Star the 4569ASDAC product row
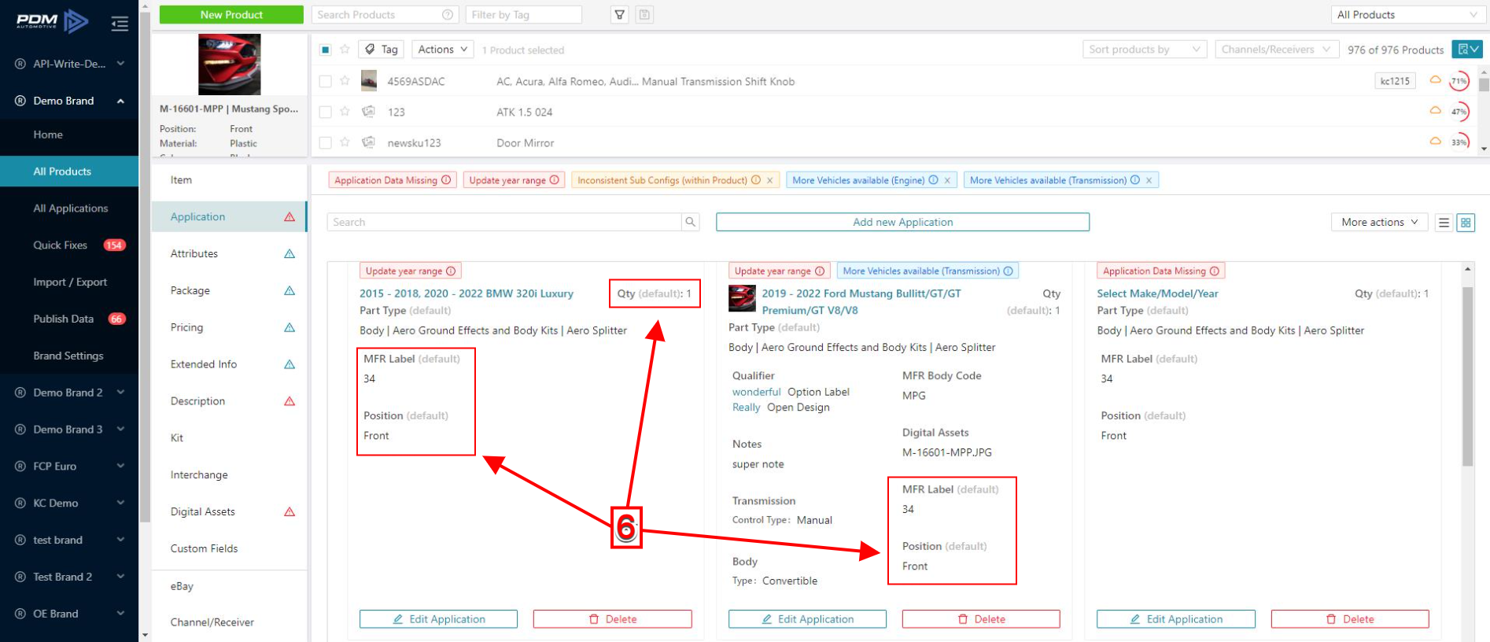Image resolution: width=1490 pixels, height=642 pixels. [x=345, y=80]
